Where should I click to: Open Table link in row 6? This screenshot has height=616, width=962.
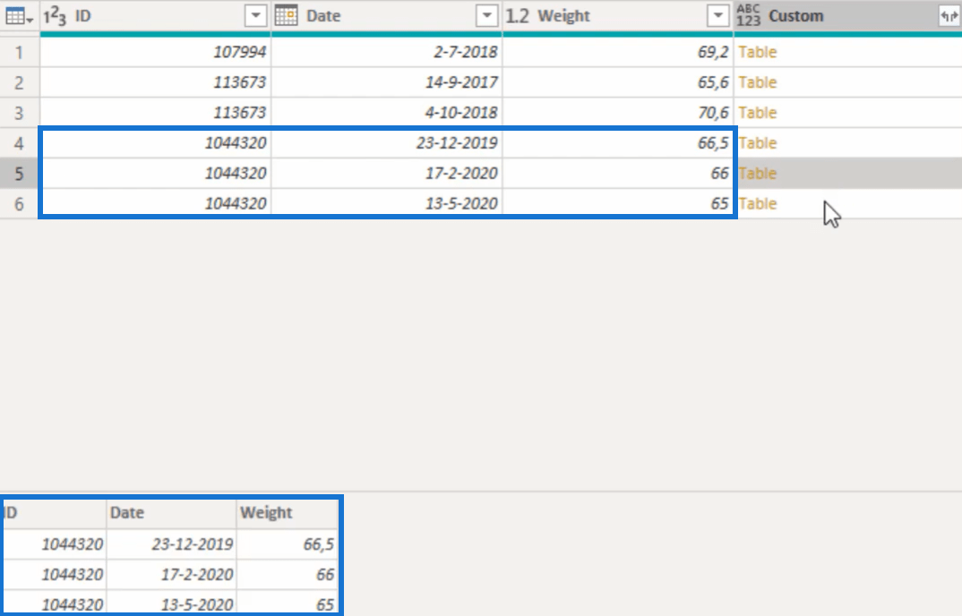point(757,204)
